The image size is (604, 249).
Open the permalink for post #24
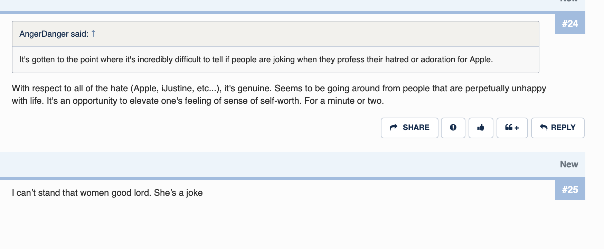point(570,24)
